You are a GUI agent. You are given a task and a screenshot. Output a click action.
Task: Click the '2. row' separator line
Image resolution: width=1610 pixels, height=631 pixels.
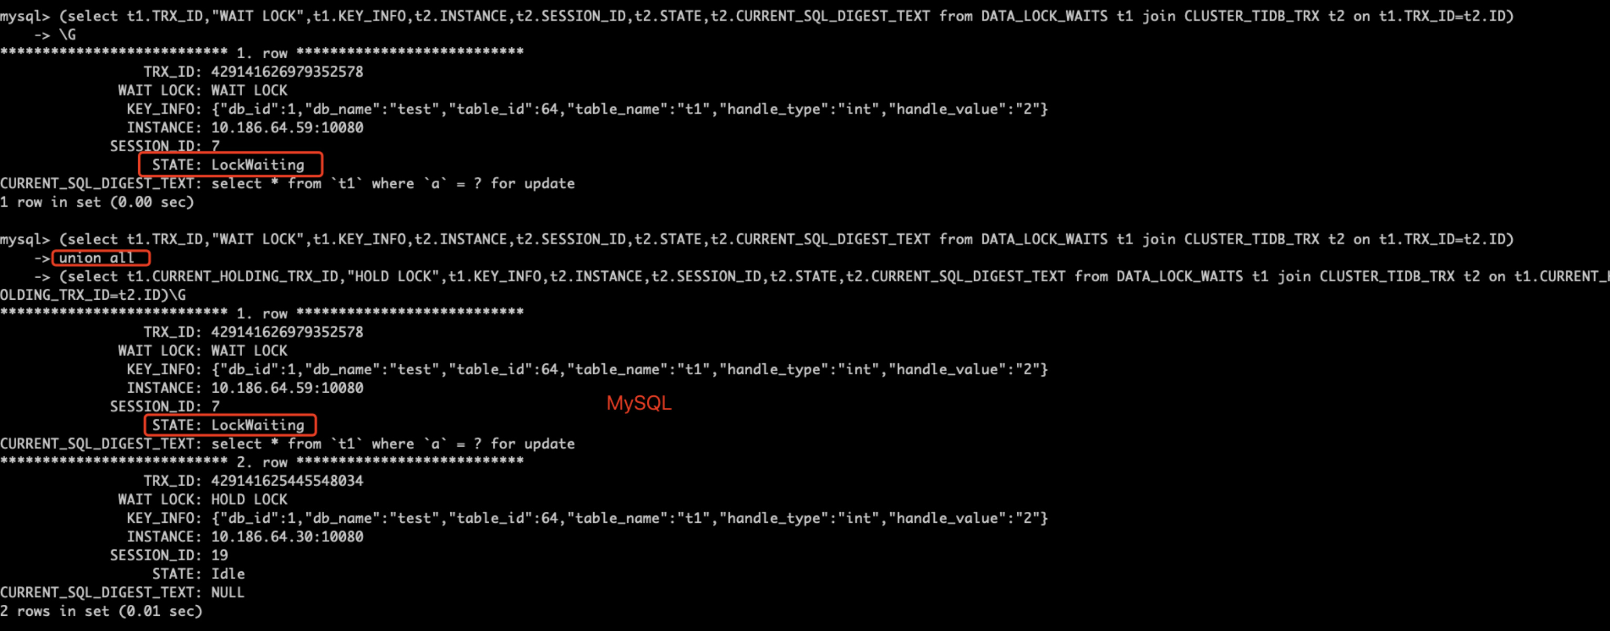point(262,462)
